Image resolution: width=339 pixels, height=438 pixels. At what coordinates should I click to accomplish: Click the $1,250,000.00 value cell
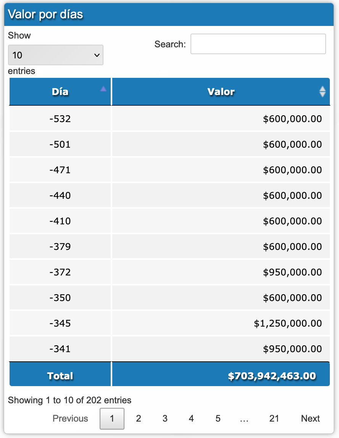click(288, 324)
